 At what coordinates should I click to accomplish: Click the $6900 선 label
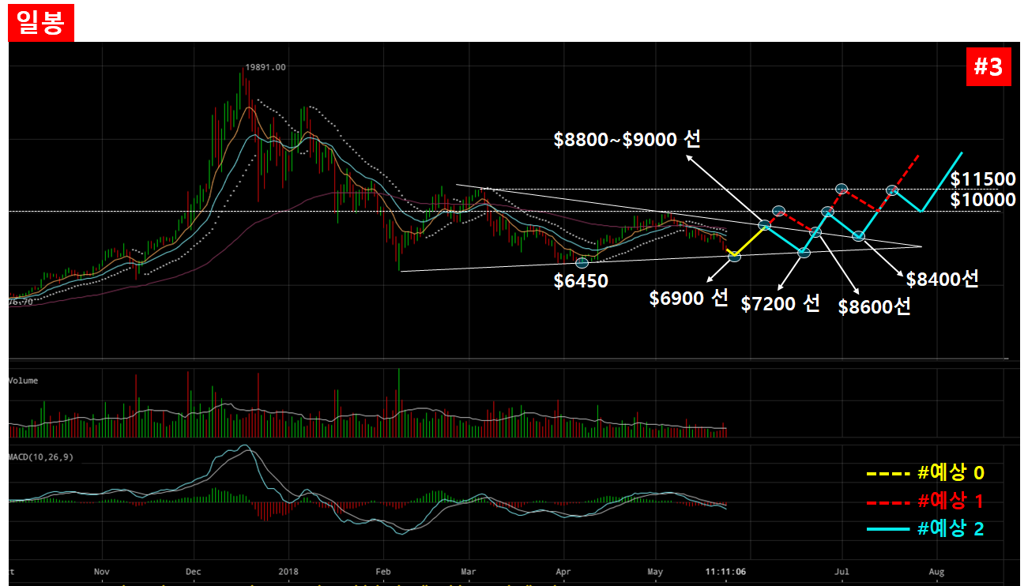pos(688,299)
